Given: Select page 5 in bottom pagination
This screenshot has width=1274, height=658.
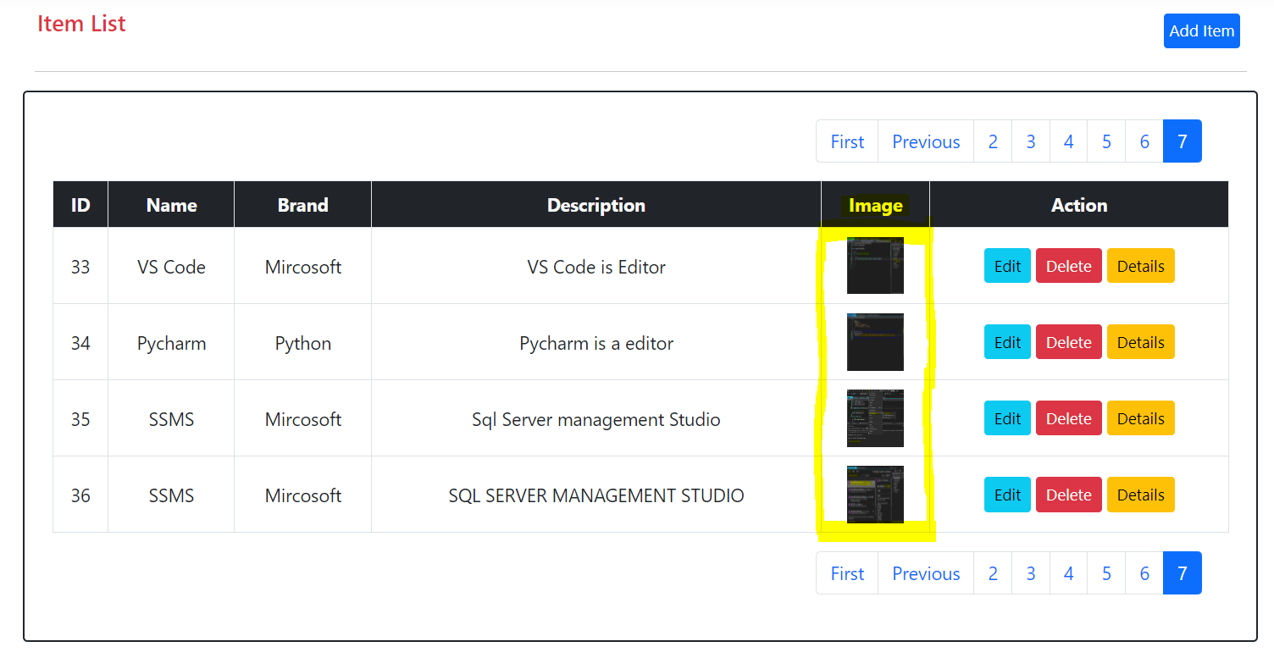Looking at the screenshot, I should tap(1106, 573).
